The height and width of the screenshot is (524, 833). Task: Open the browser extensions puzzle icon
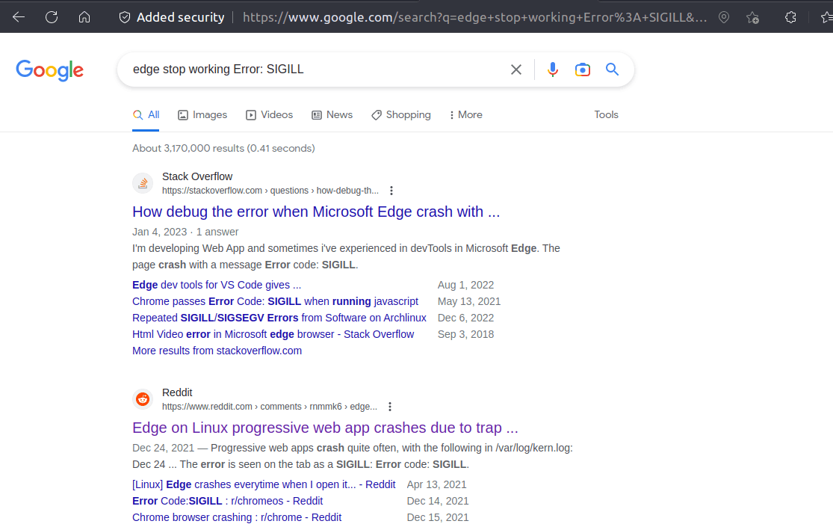tap(790, 17)
